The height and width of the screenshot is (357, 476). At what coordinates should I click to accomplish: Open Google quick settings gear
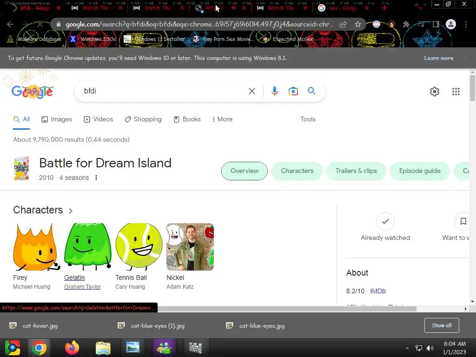pyautogui.click(x=435, y=92)
